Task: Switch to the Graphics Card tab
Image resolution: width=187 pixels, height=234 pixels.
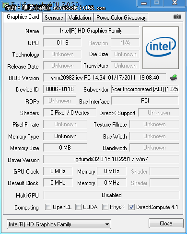Action: point(23,17)
